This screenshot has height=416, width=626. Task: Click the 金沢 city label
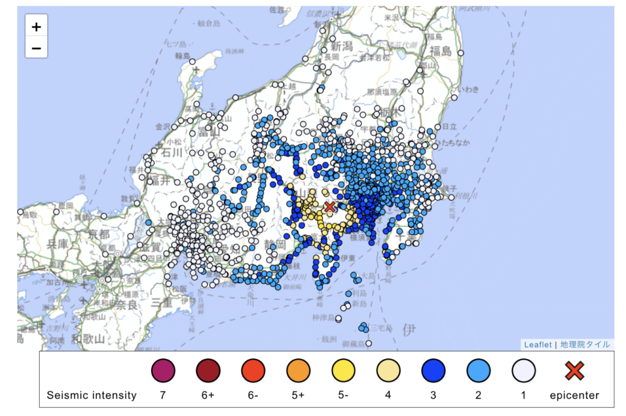click(x=163, y=127)
